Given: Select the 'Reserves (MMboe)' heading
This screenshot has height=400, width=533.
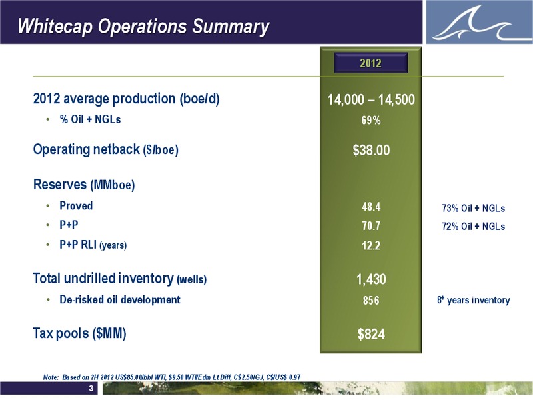Looking at the screenshot, I should (x=84, y=185).
